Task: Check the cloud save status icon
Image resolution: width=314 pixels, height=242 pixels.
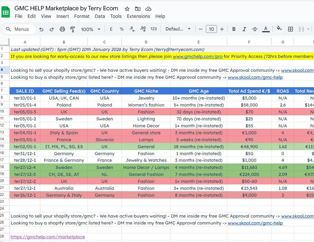Action: (x=148, y=9)
